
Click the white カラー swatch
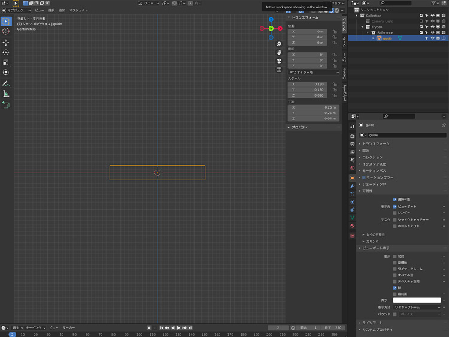pos(417,300)
